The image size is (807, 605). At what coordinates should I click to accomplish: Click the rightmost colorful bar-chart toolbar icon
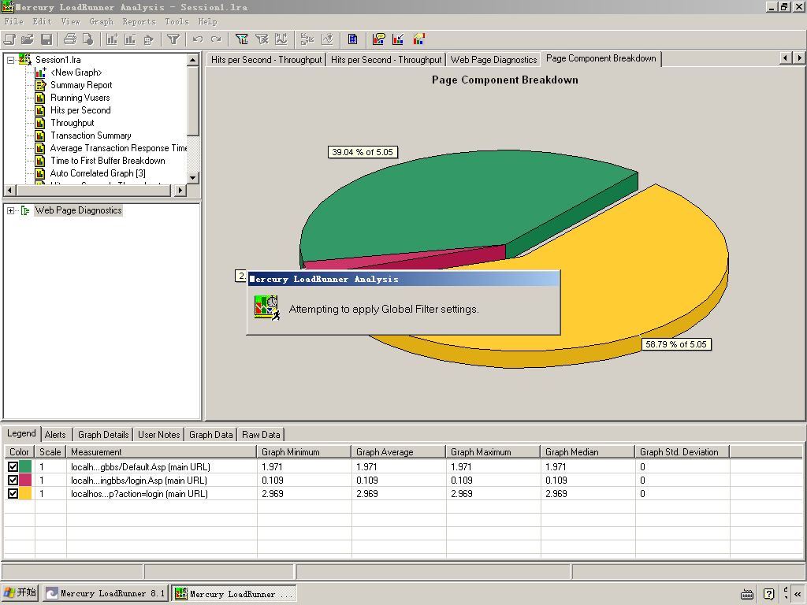pyautogui.click(x=419, y=39)
